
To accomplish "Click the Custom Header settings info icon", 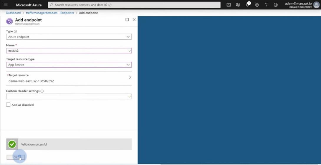I will click(x=42, y=91).
